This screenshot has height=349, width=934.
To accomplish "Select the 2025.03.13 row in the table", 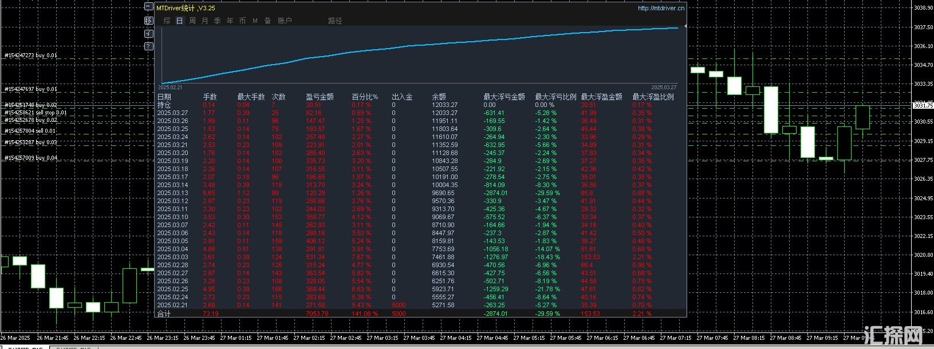I will [x=172, y=193].
